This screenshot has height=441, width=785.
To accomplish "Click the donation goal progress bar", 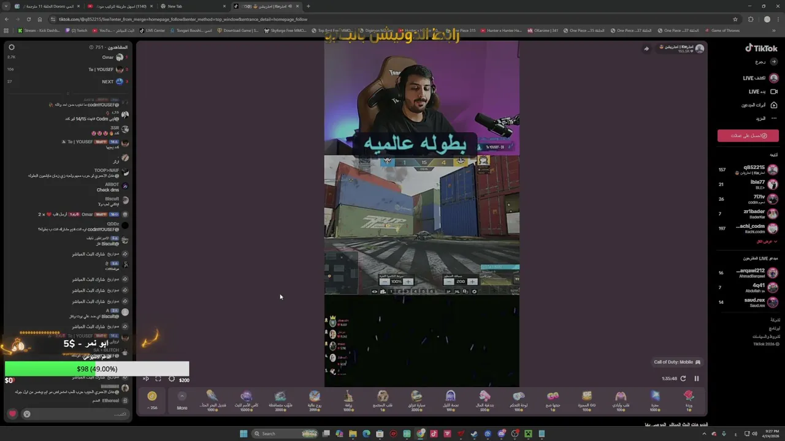I will click(97, 369).
